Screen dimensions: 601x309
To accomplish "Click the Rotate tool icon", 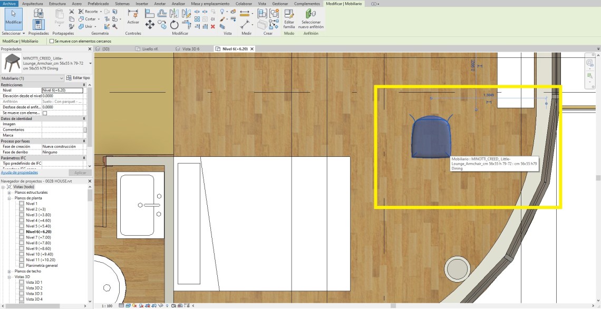I will click(x=175, y=25).
